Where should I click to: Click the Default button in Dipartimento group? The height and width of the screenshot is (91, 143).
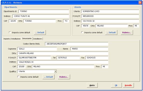coord(40,32)
